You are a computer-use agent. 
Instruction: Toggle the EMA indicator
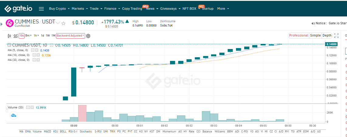pos(28,132)
